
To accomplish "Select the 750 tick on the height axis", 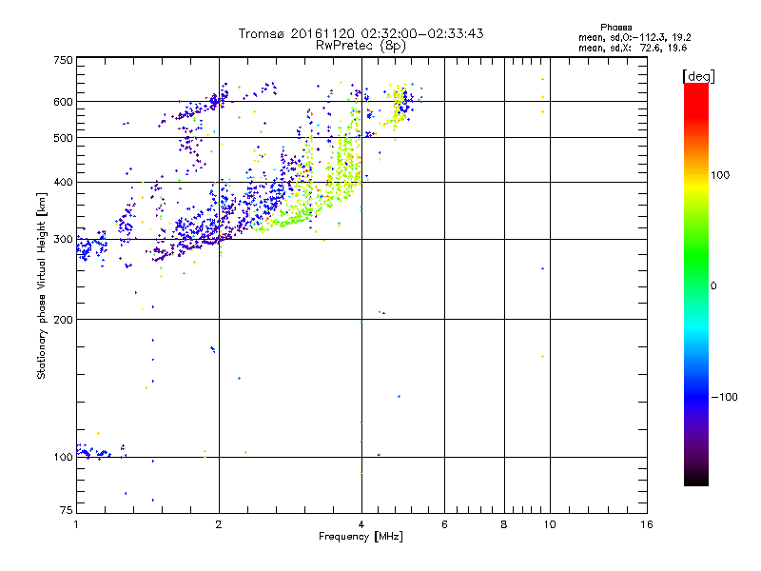I will (64, 59).
